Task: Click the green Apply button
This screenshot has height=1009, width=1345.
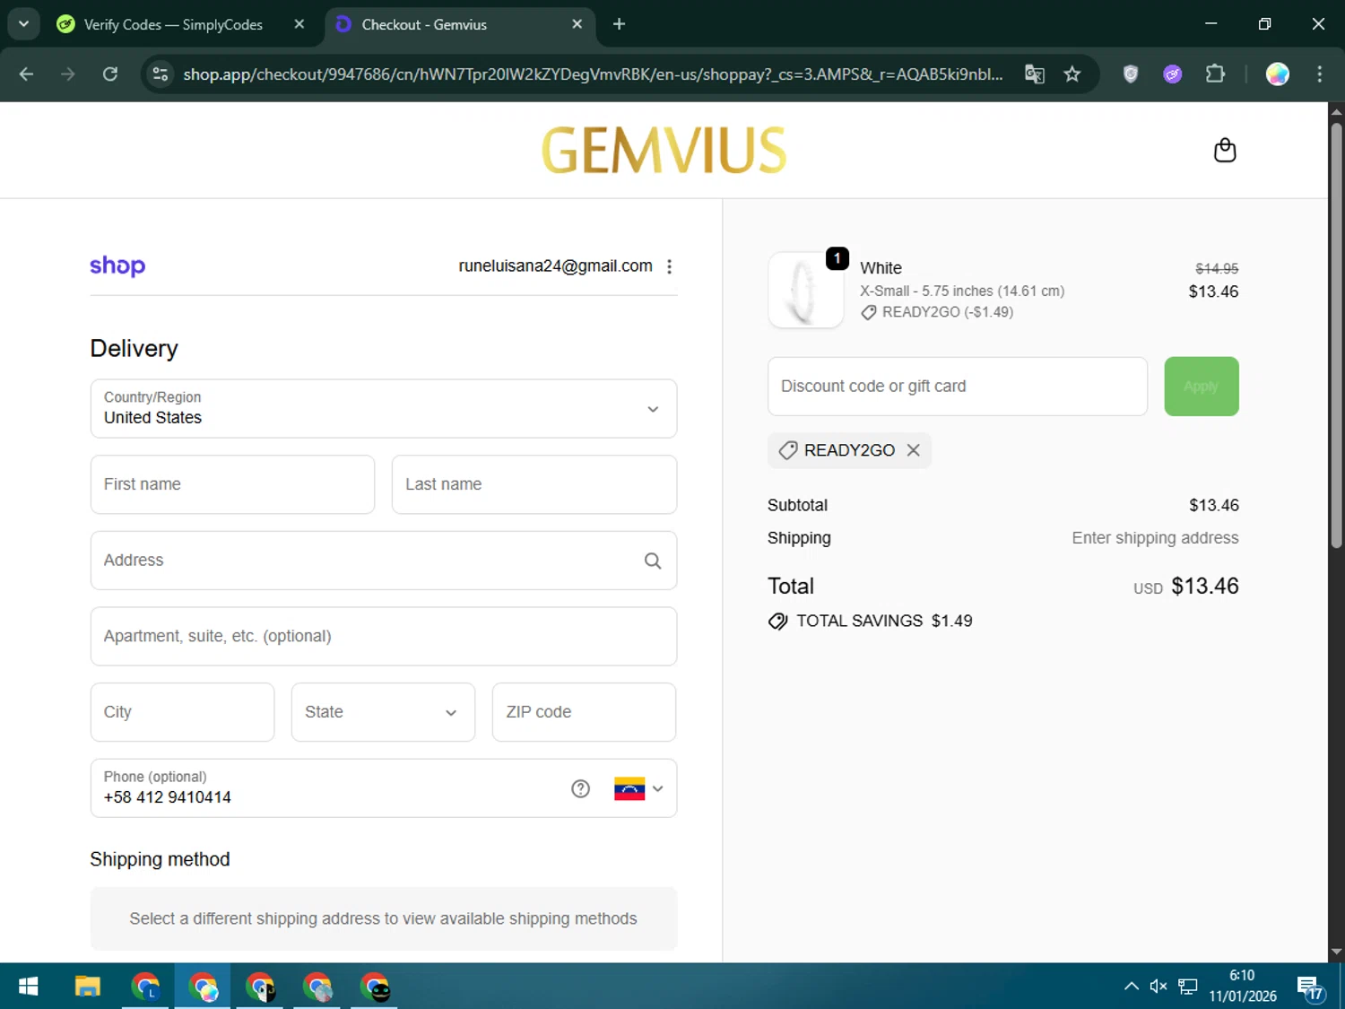Action: (x=1201, y=387)
